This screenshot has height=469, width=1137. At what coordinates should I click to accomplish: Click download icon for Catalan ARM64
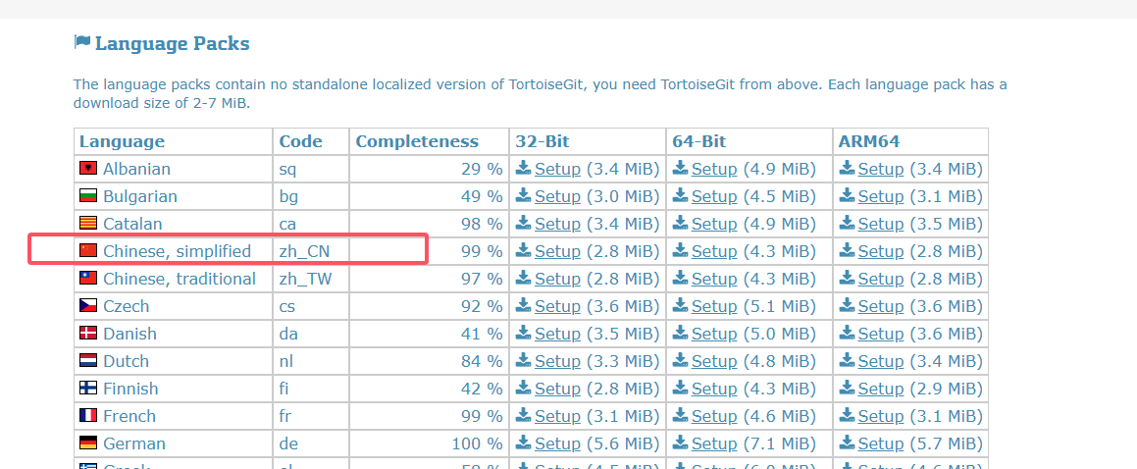[847, 224]
